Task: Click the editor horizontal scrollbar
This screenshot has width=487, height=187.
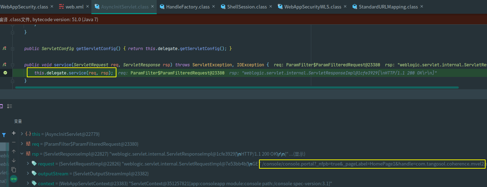Action: tap(236, 87)
